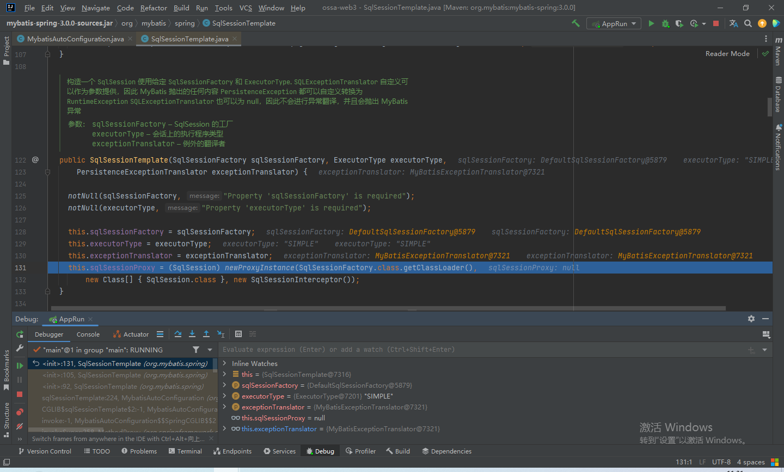The height and width of the screenshot is (472, 784).
Task: Click the green inspections checkmark in editor
Action: tap(765, 53)
